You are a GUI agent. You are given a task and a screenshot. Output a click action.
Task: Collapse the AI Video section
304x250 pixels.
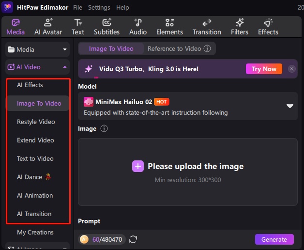click(x=37, y=67)
